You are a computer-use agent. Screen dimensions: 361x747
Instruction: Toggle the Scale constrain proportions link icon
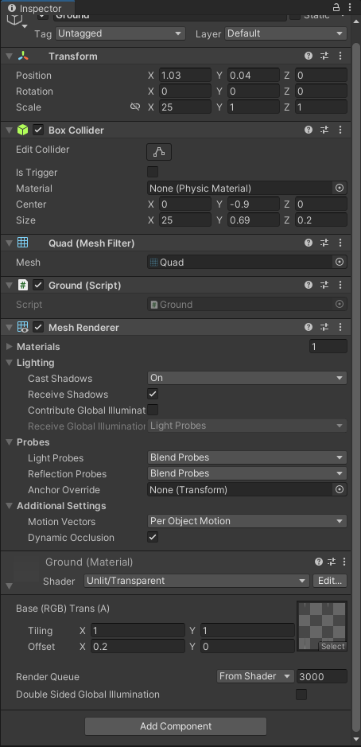135,107
